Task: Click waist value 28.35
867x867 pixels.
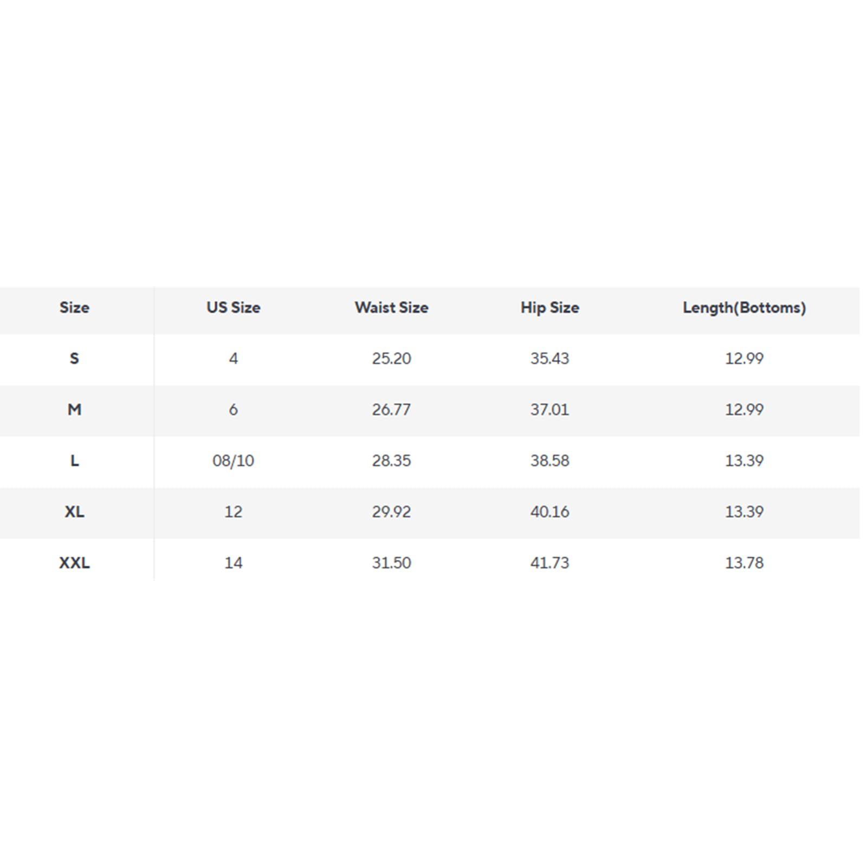Action: (x=391, y=461)
